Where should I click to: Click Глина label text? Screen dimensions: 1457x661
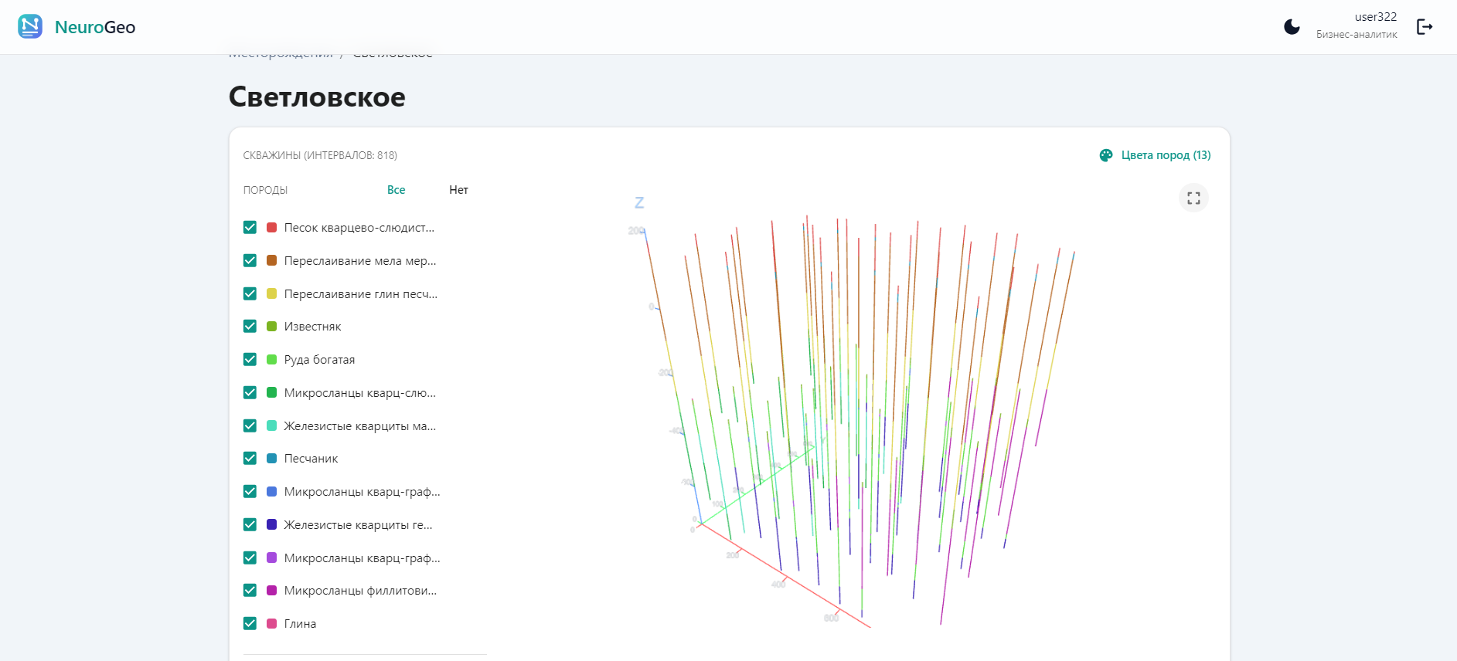click(x=300, y=624)
